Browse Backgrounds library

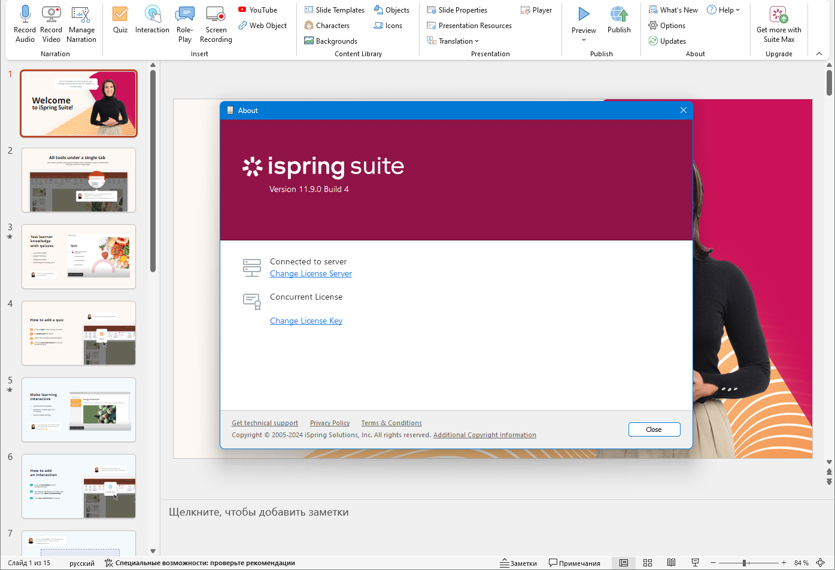pos(331,41)
